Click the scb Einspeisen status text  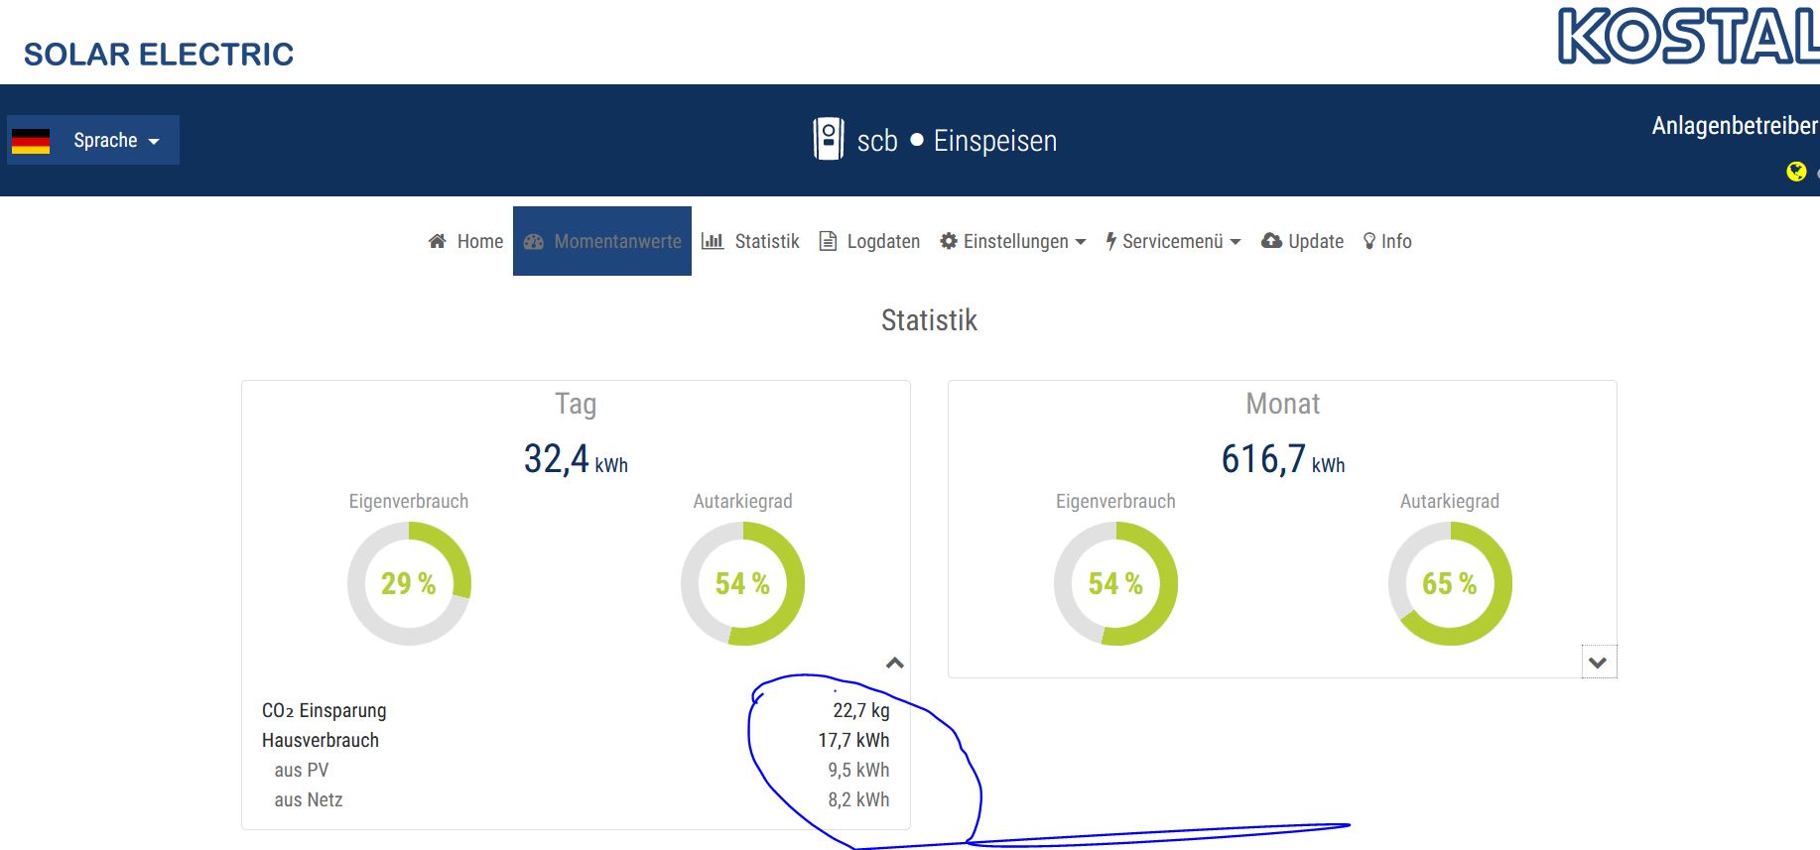[957, 141]
